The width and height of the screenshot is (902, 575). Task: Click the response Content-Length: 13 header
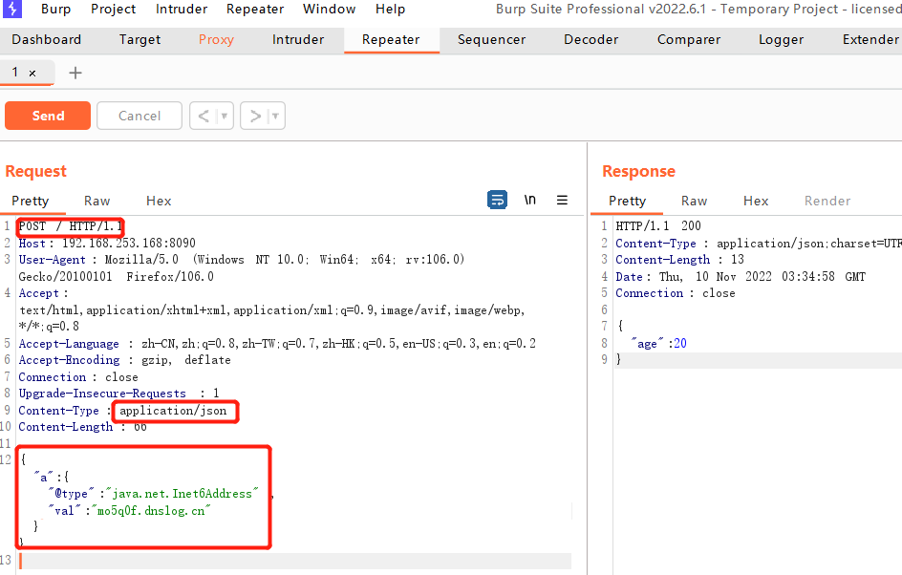679,260
